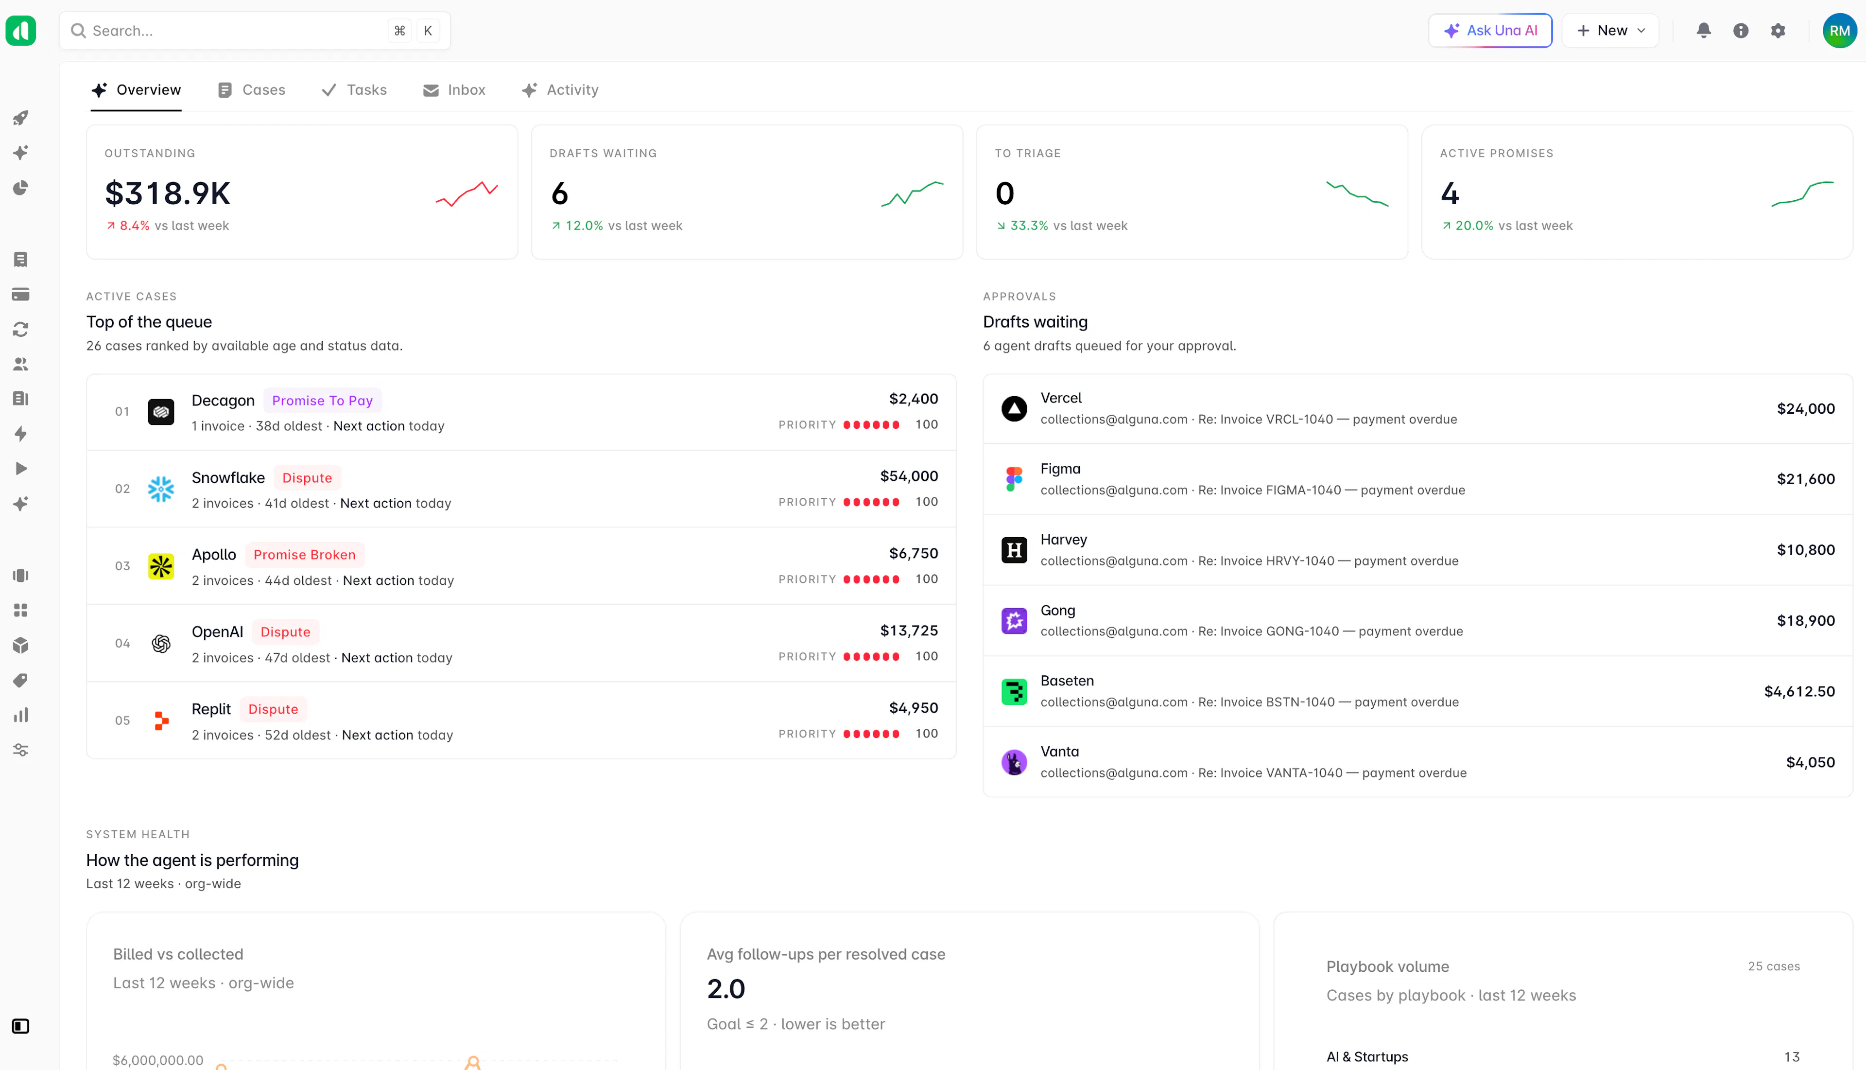Screen dimensions: 1866x1070
Task: Click the tag icon in sidebar
Action: (20, 681)
